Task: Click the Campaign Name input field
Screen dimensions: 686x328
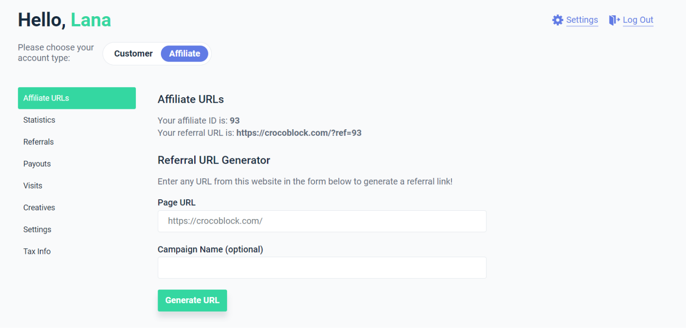Action: click(322, 268)
